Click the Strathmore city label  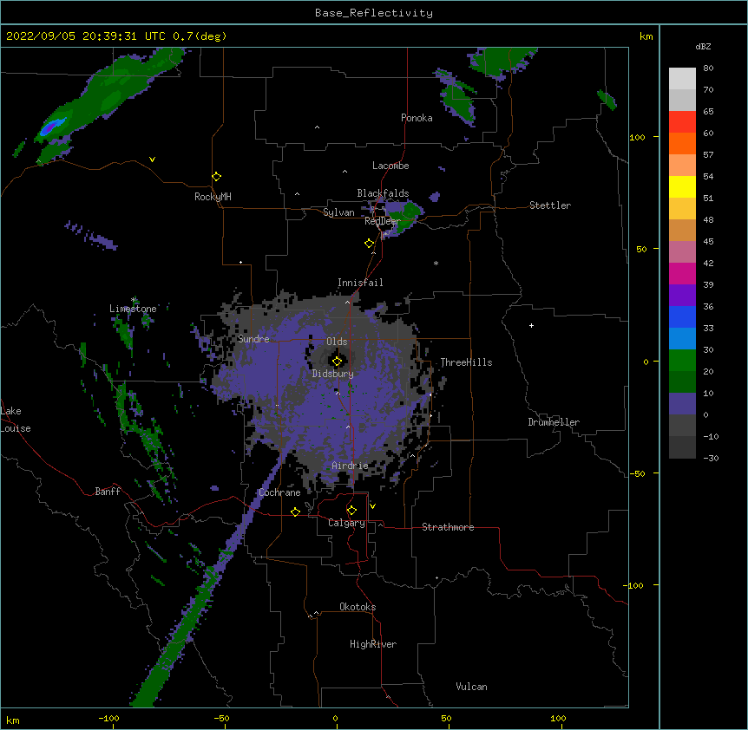448,527
